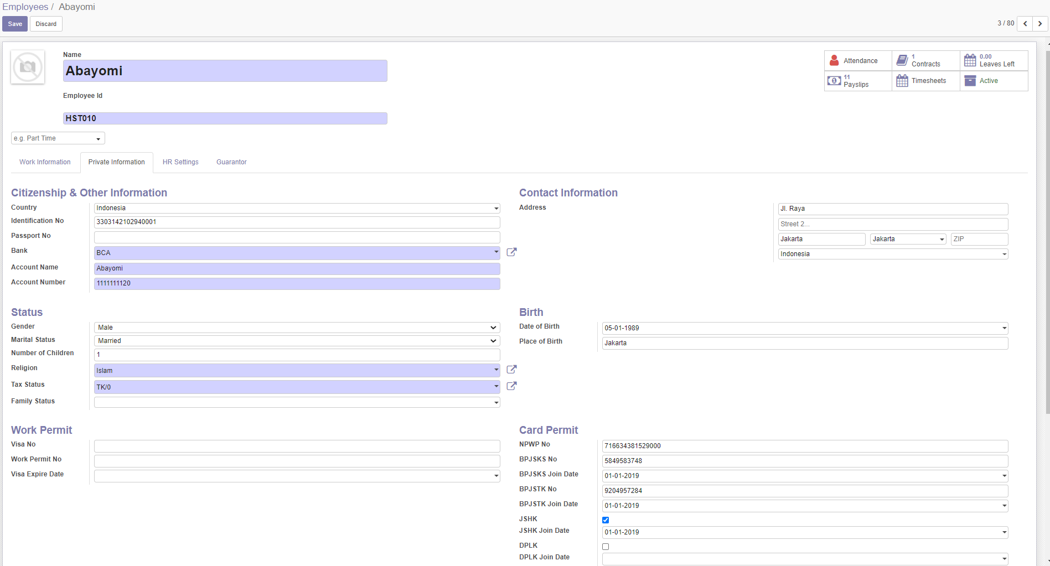Select the Private Information tab
The height and width of the screenshot is (566, 1050).
(116, 162)
